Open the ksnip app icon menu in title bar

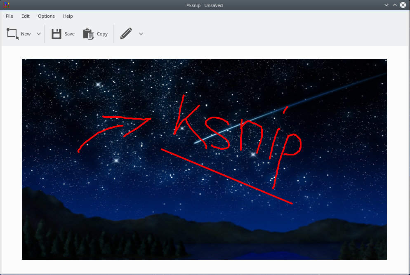pyautogui.click(x=7, y=5)
